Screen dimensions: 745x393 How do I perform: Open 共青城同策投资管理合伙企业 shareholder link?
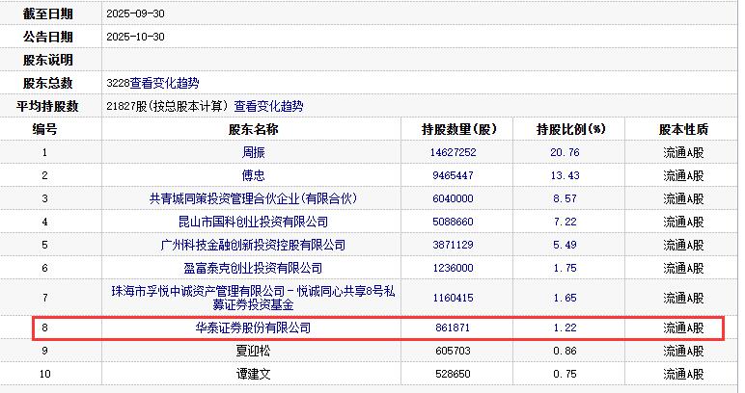click(254, 198)
